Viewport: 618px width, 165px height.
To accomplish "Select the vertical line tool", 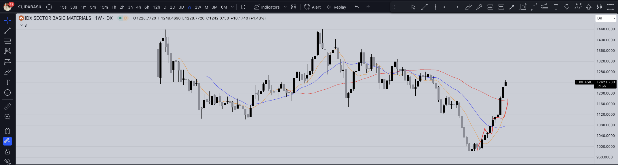I will (x=436, y=7).
